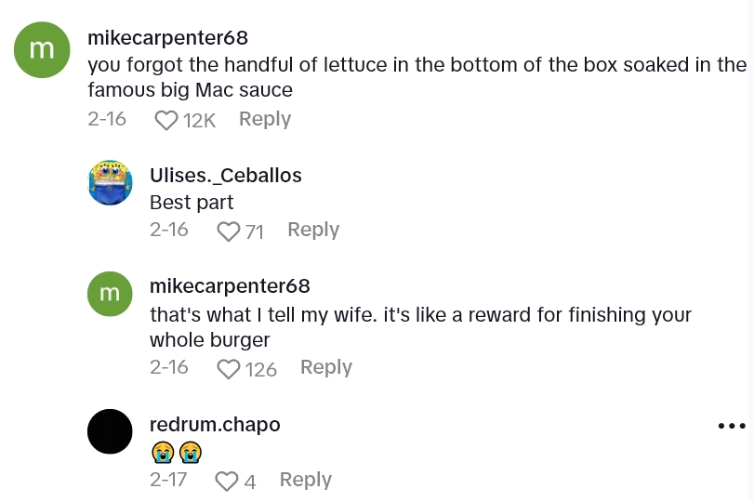Image resolution: width=754 pixels, height=502 pixels.
Task: Click the 126 like count on mikecarpenter68's reply
Action: [261, 369]
